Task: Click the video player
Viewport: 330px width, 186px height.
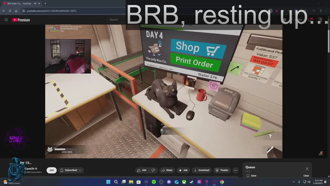Action: [164, 91]
